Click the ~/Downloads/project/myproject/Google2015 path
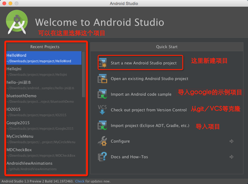Viewport: 248px width, 184px height. click(40, 129)
